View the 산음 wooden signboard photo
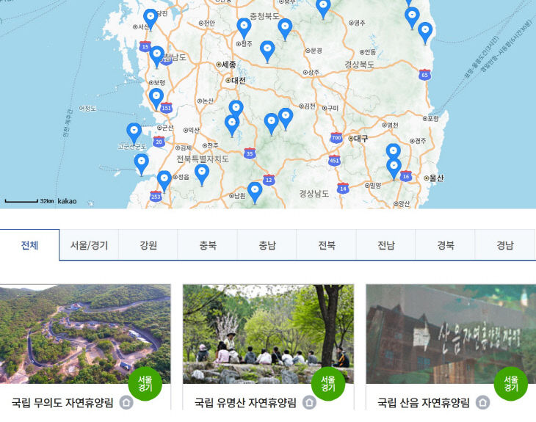The height and width of the screenshot is (422, 536). coord(451,334)
